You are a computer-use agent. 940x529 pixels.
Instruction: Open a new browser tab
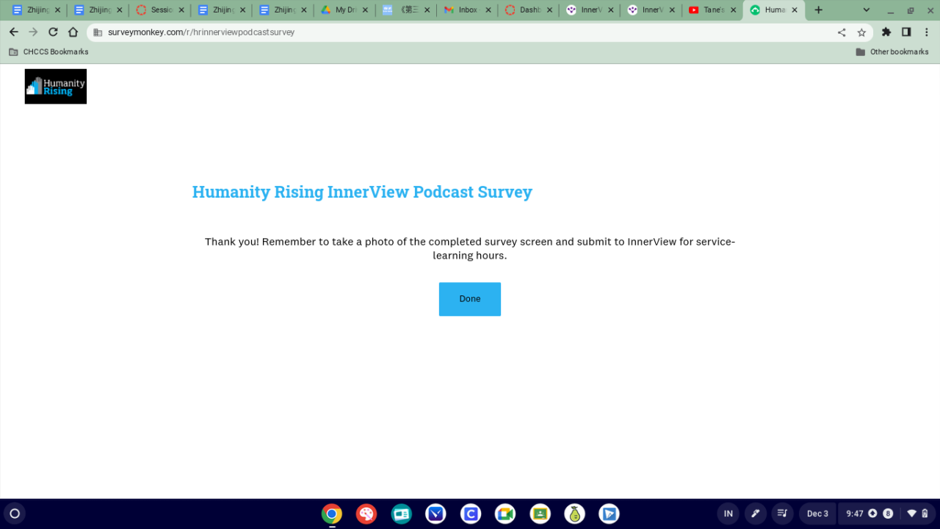[x=819, y=10]
